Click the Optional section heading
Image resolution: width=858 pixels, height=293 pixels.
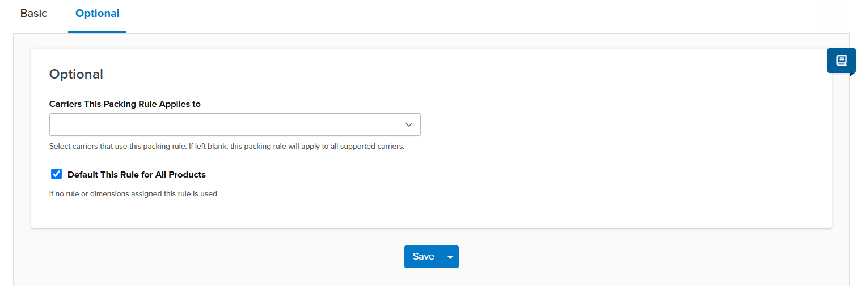coord(76,74)
